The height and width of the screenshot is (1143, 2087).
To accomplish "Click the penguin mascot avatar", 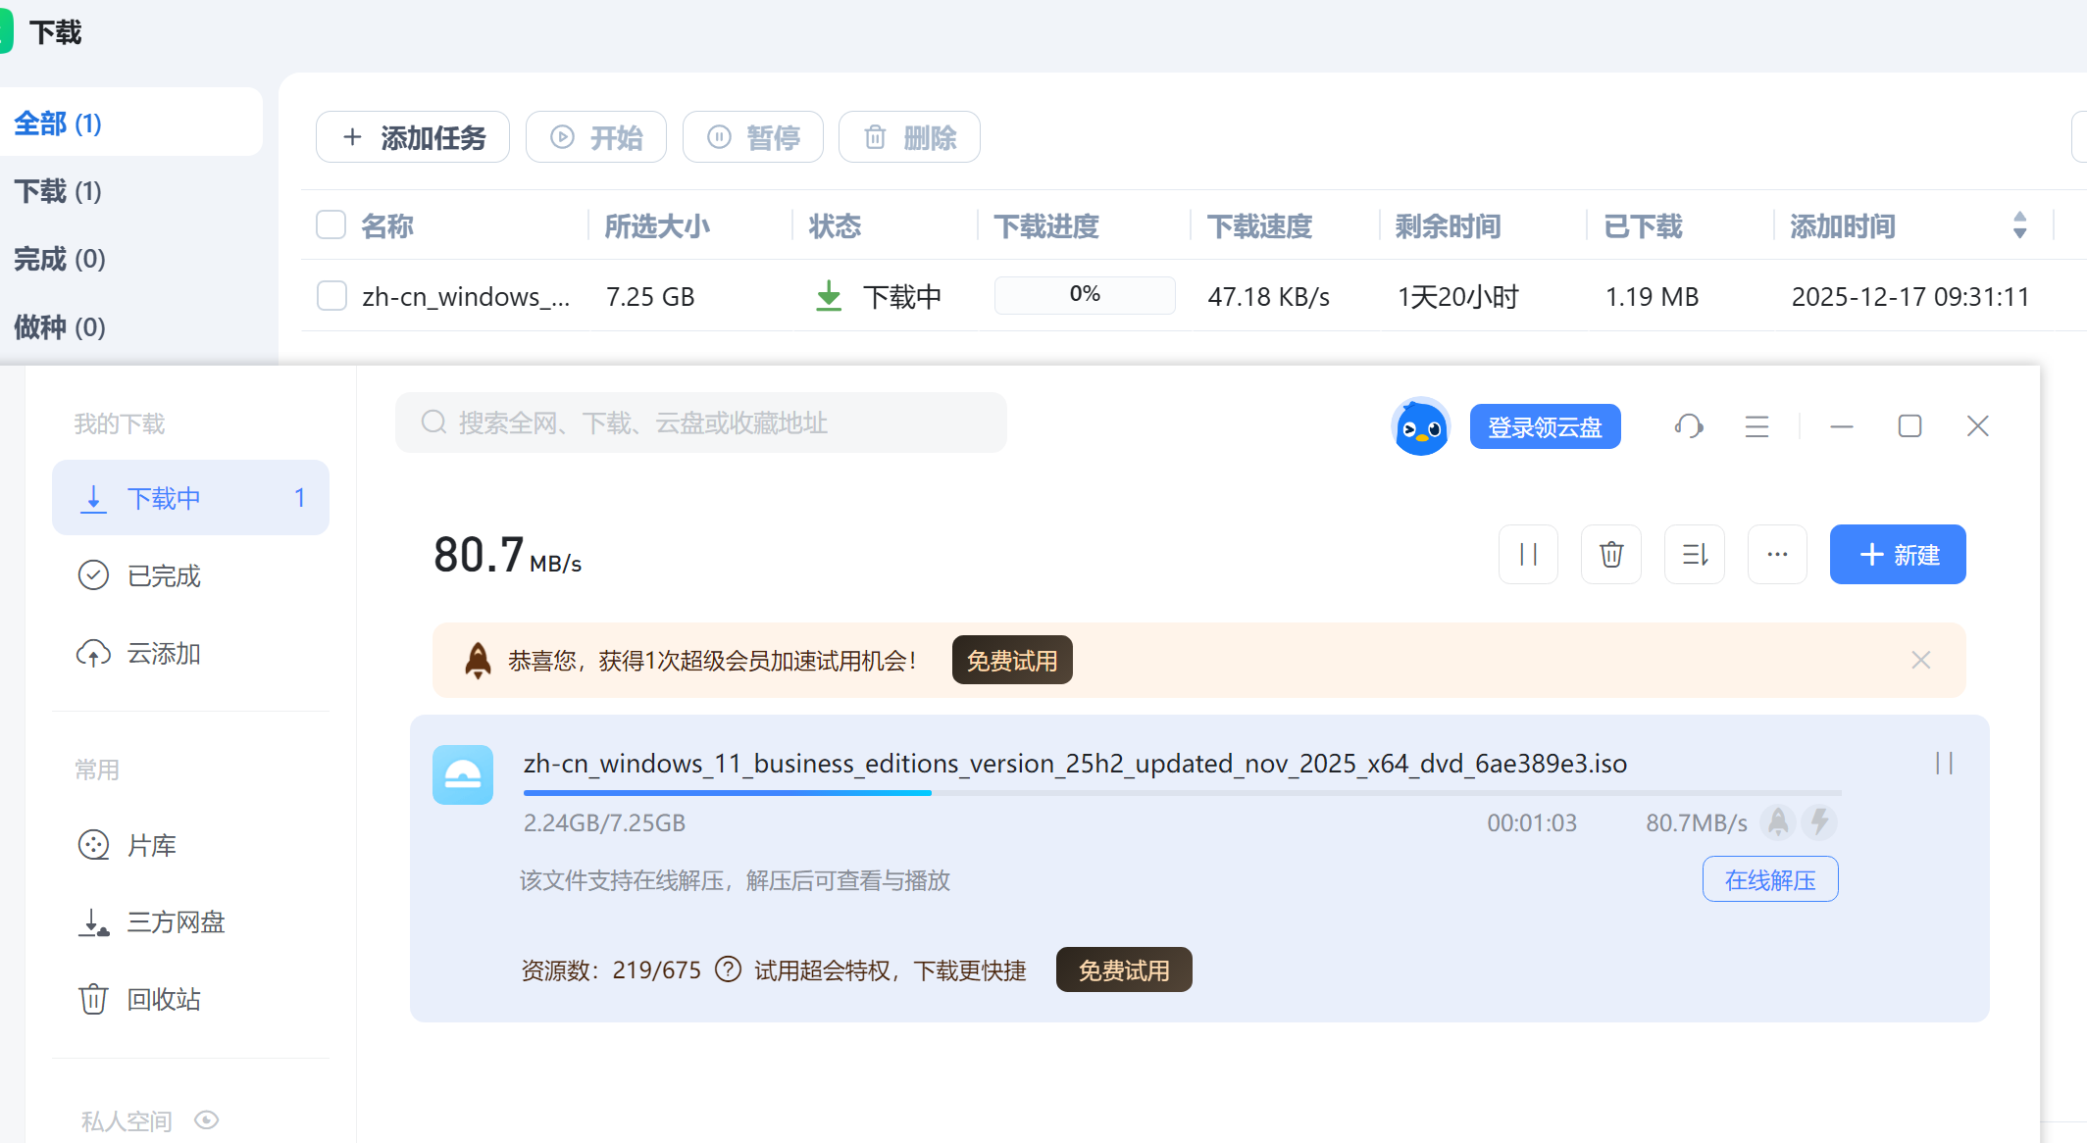I will click(1420, 425).
